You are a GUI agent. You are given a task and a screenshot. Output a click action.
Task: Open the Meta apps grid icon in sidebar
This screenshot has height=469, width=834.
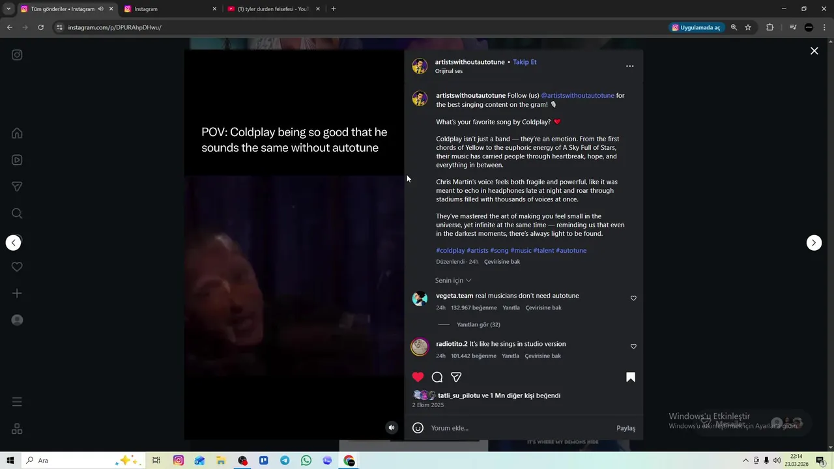click(x=17, y=429)
